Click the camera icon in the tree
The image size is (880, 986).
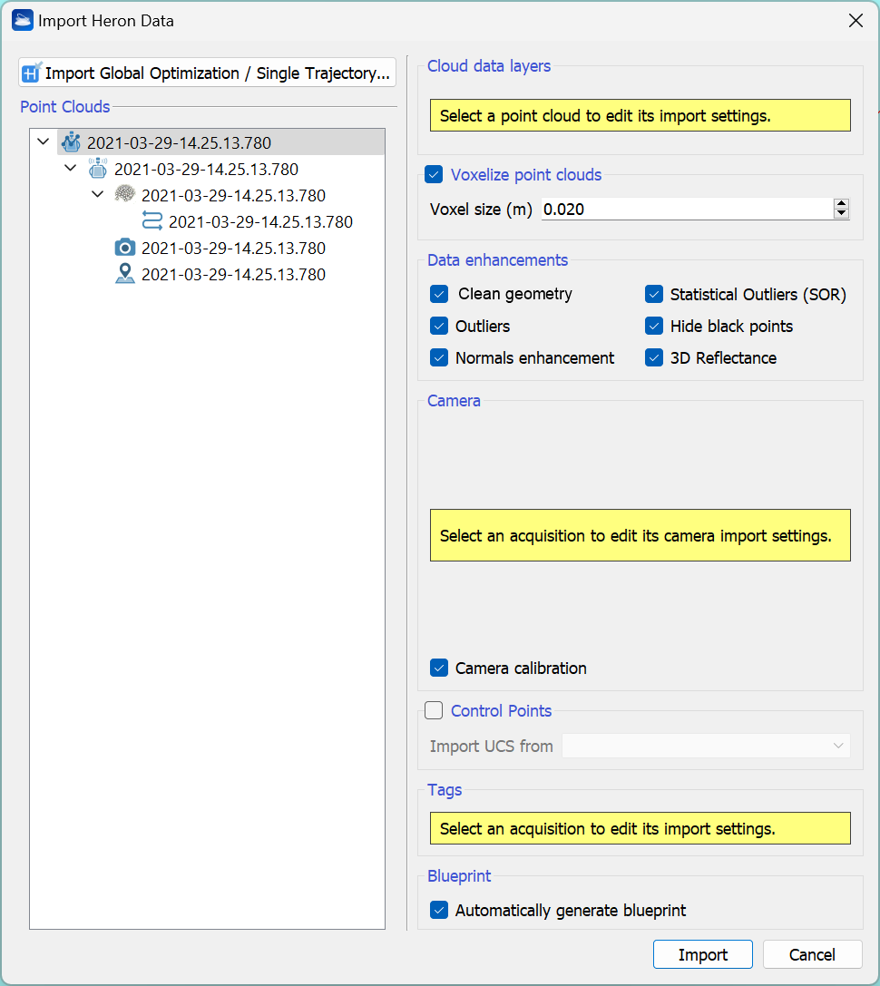click(x=125, y=248)
